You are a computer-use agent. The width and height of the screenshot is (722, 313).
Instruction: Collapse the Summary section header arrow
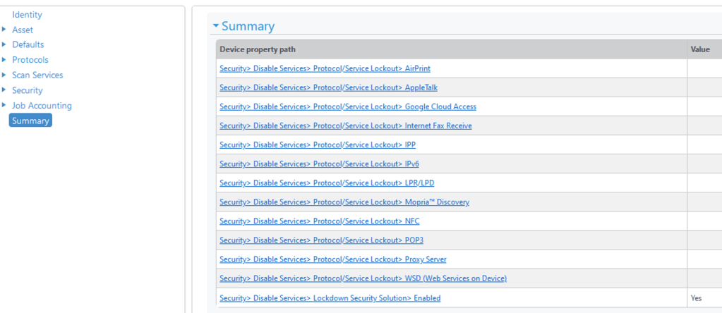(216, 26)
